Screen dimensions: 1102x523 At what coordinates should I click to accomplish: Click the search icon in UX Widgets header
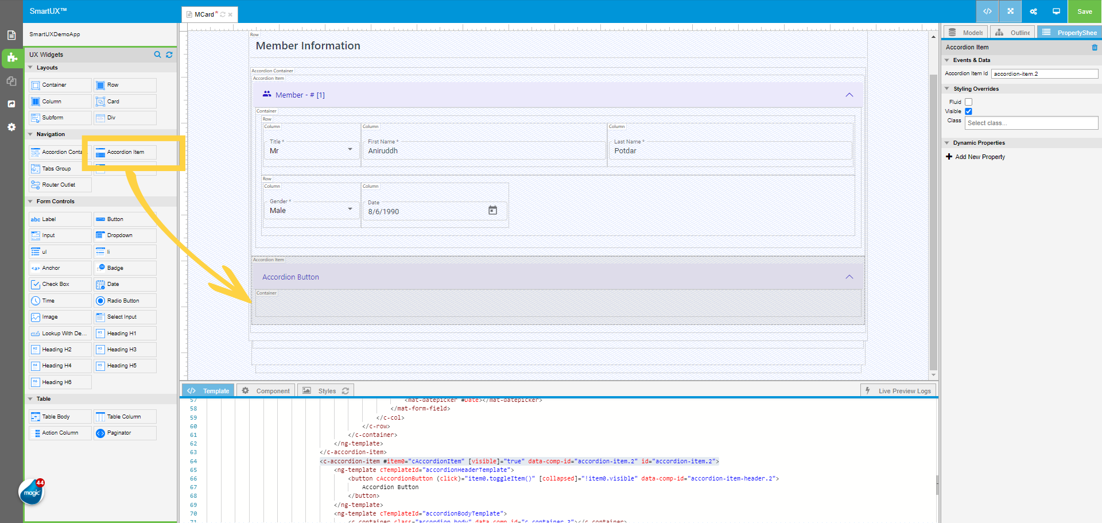click(x=157, y=55)
